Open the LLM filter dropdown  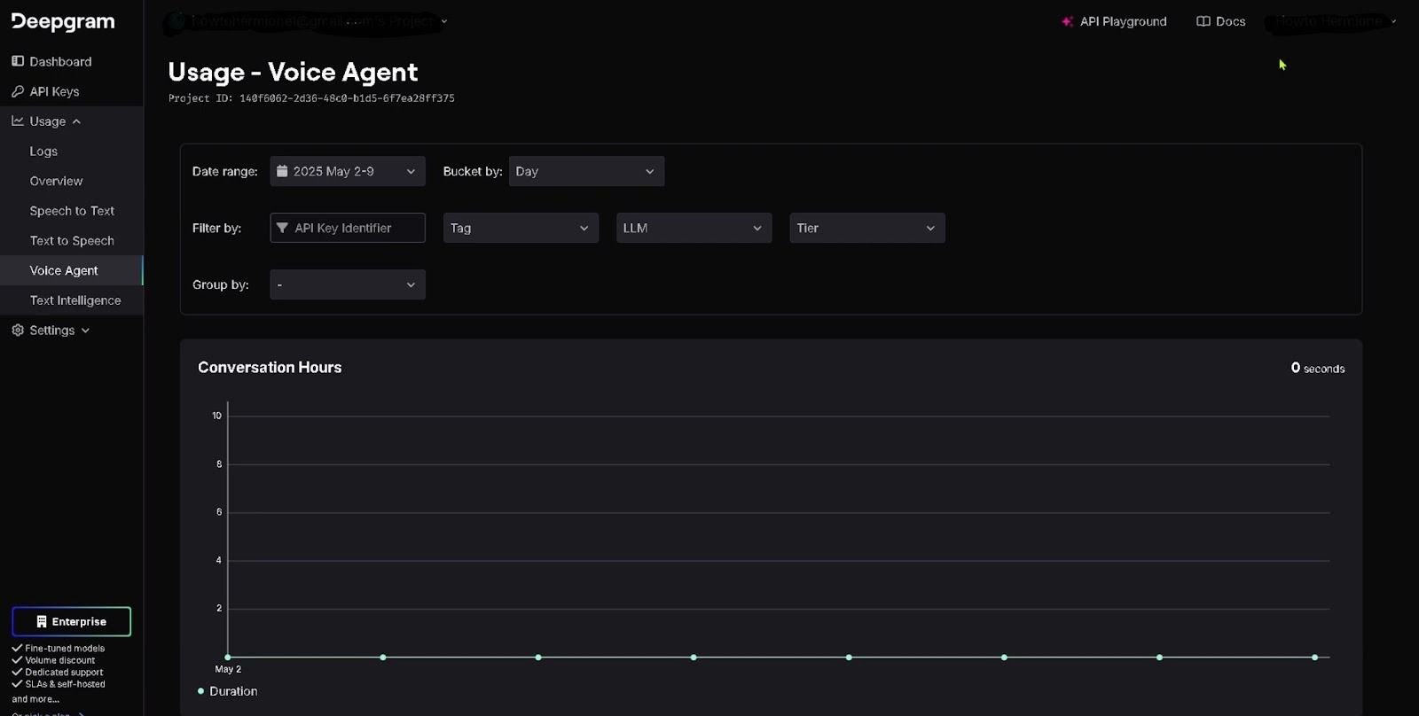[694, 228]
